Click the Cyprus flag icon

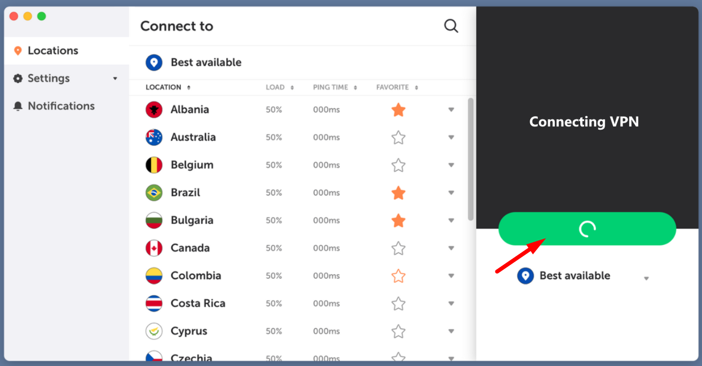[154, 331]
